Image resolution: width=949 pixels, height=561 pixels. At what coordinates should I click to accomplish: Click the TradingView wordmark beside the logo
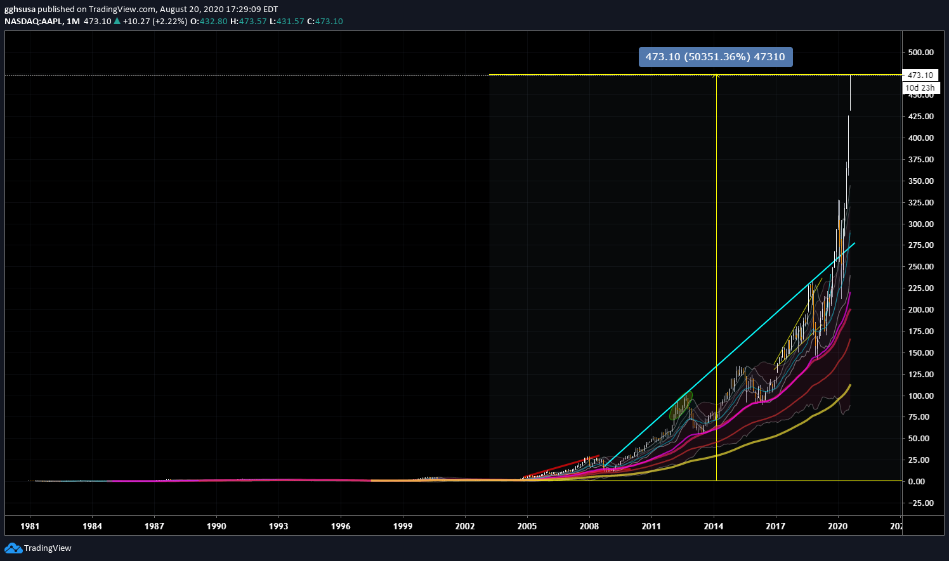[x=48, y=548]
